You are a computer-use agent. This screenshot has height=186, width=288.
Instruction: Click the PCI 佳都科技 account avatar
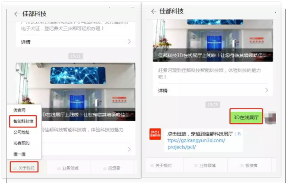click(x=155, y=134)
